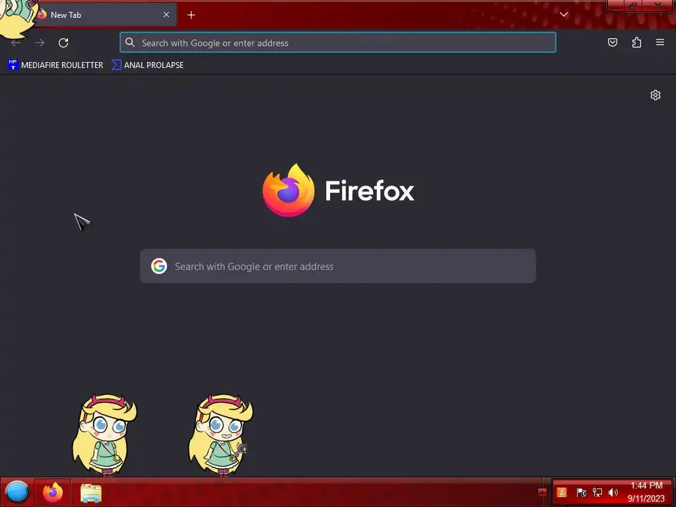Image resolution: width=676 pixels, height=507 pixels.
Task: Close the New Tab tab
Action: [x=166, y=15]
